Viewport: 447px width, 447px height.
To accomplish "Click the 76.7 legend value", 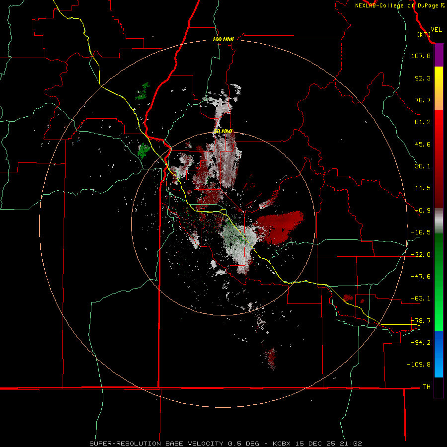I will (423, 100).
